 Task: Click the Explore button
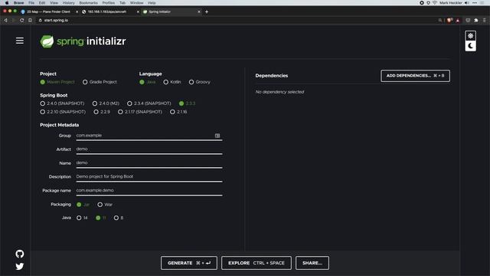[x=256, y=263]
